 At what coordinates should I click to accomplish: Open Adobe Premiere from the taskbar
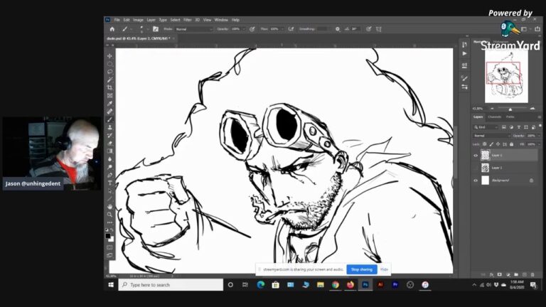pos(395,284)
